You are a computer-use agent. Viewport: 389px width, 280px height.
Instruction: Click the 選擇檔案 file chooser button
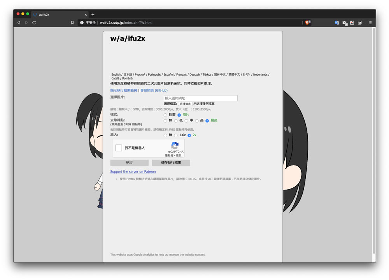pos(185,104)
